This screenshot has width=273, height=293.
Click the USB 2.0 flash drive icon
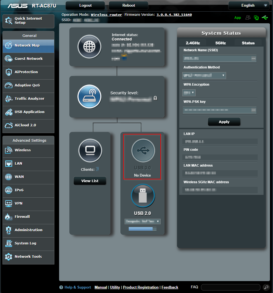click(143, 196)
